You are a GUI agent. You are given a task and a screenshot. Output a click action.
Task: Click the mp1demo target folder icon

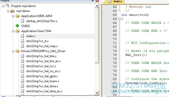point(12,11)
